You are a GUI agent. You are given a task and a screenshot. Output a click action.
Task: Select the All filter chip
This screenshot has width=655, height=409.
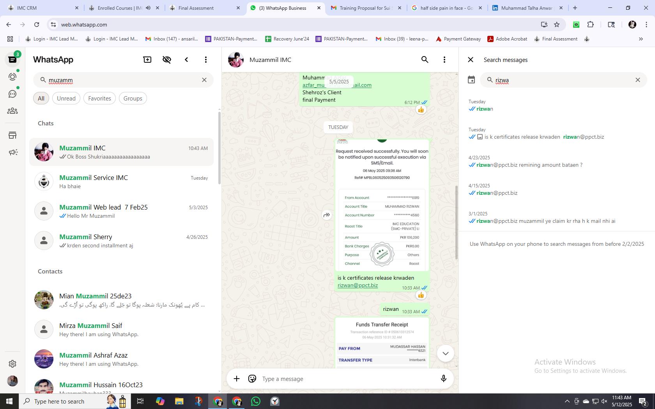pos(41,99)
